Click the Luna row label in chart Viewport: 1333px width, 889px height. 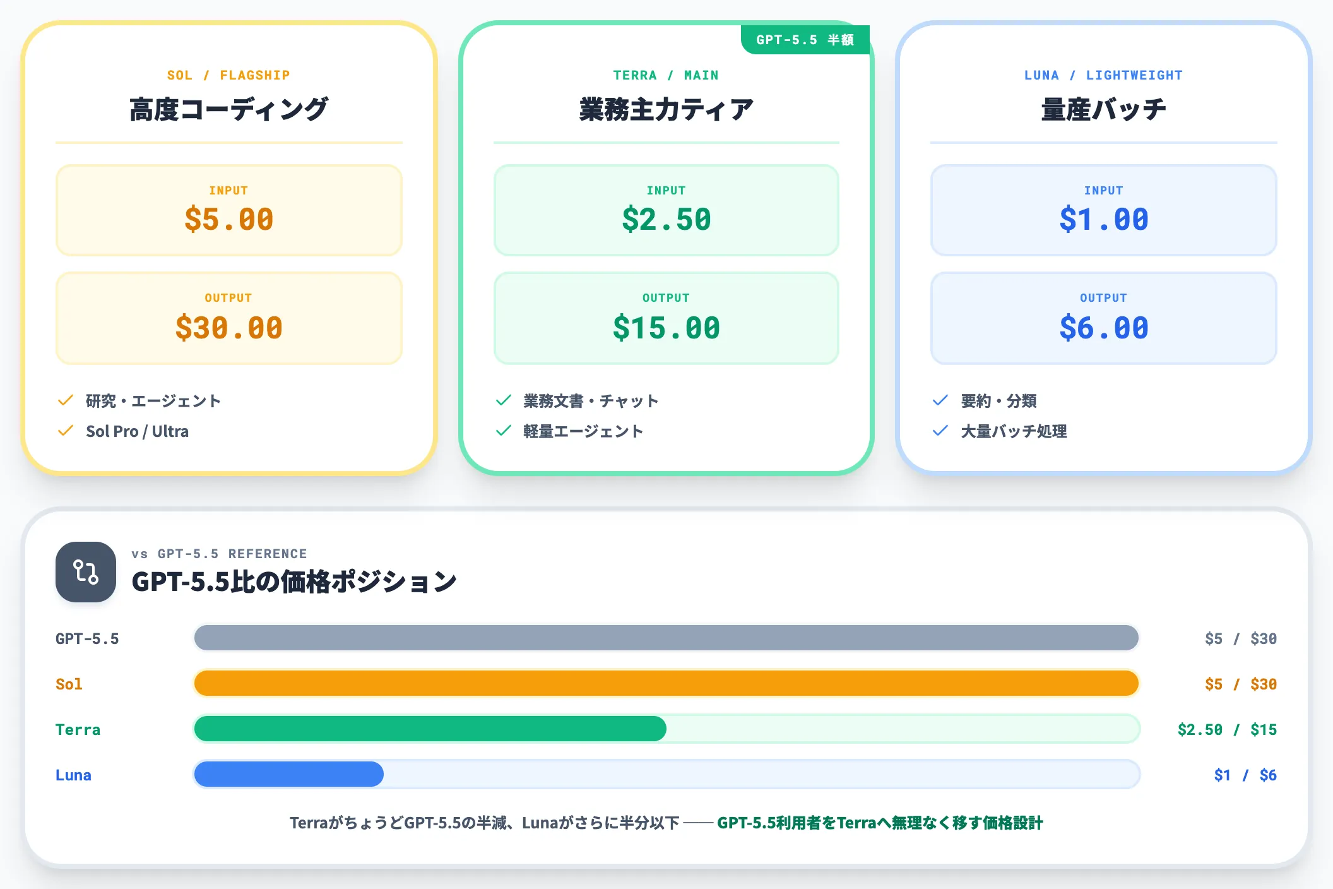click(x=73, y=775)
